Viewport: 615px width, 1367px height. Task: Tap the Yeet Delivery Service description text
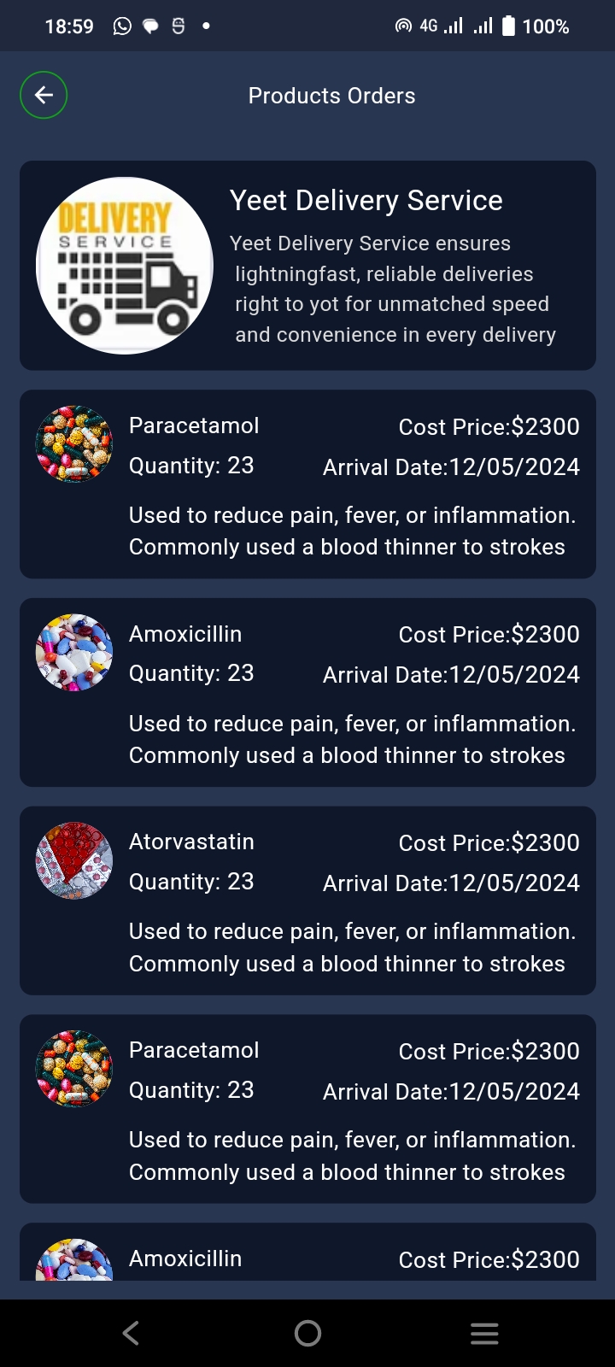393,289
